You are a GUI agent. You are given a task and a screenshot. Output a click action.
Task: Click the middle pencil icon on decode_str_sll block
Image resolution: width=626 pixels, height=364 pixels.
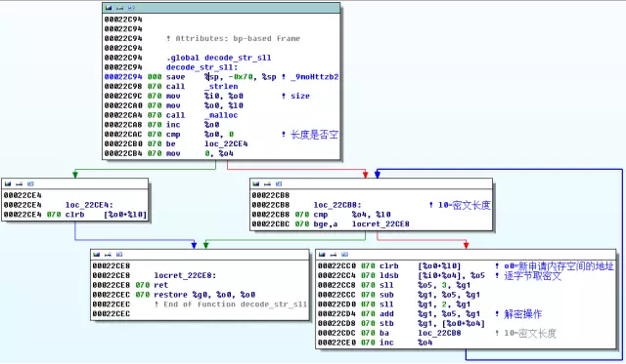click(x=119, y=8)
